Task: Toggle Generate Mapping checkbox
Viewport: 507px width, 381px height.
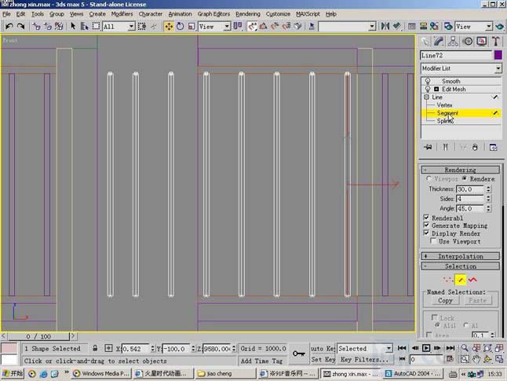Action: pos(426,225)
